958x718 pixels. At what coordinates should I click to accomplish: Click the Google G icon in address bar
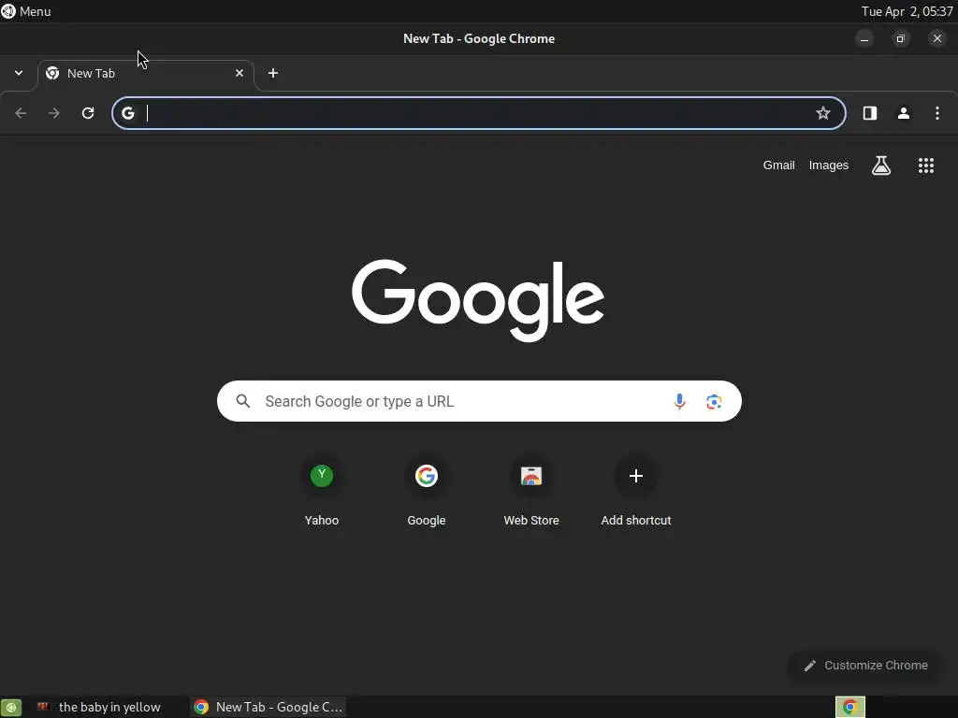(x=127, y=113)
